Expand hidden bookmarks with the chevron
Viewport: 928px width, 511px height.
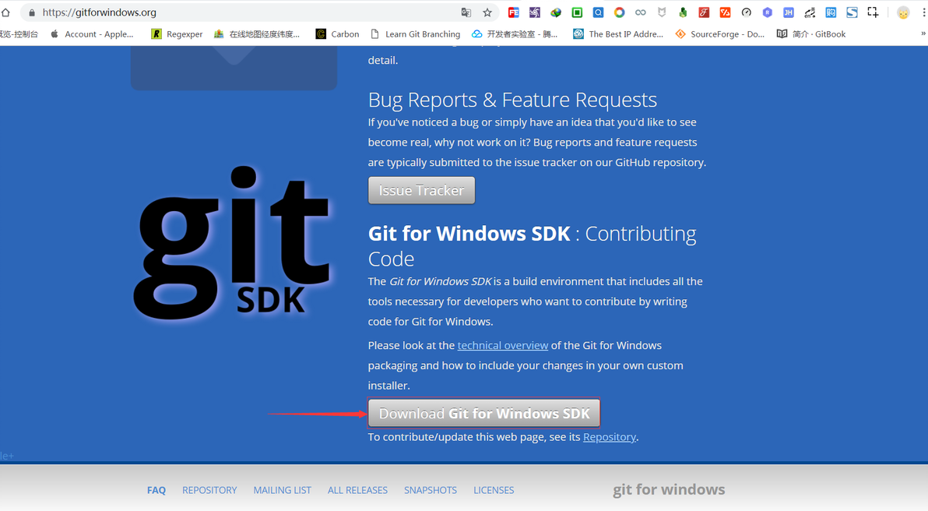pos(923,33)
